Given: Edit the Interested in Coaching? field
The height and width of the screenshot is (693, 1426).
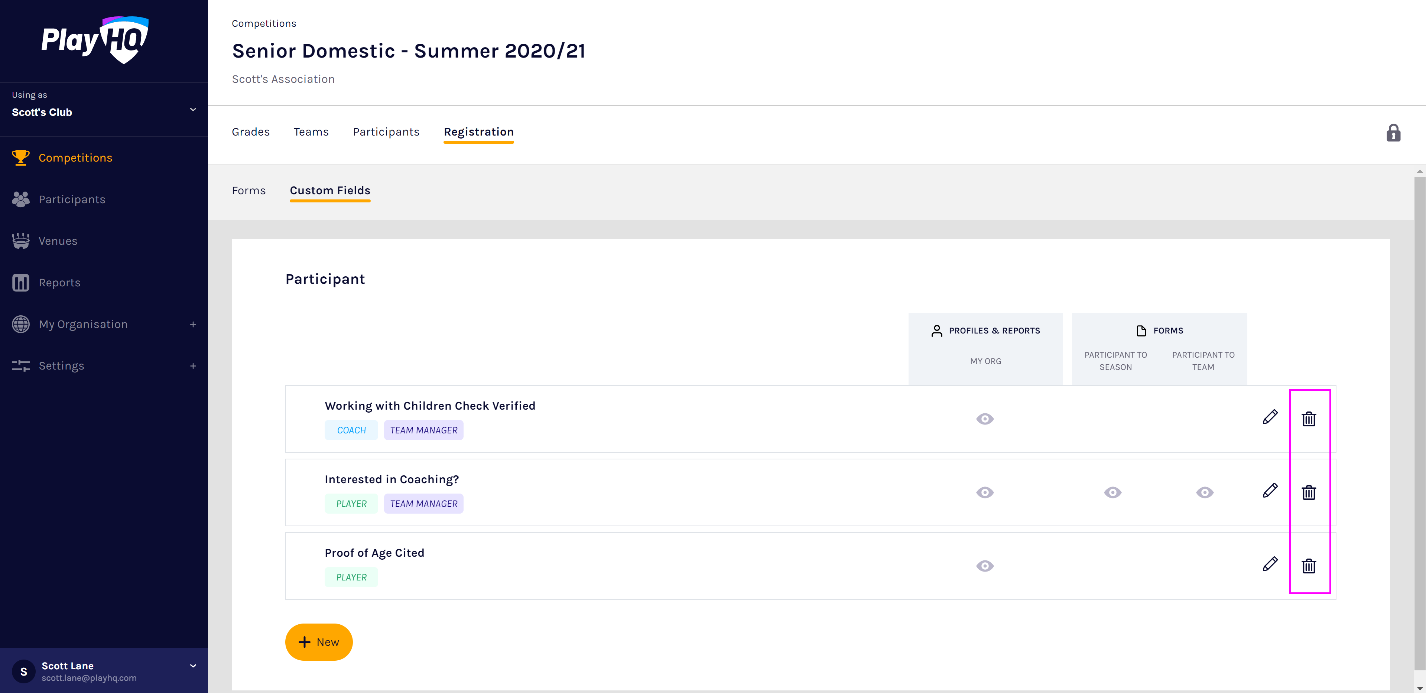Looking at the screenshot, I should pyautogui.click(x=1270, y=491).
